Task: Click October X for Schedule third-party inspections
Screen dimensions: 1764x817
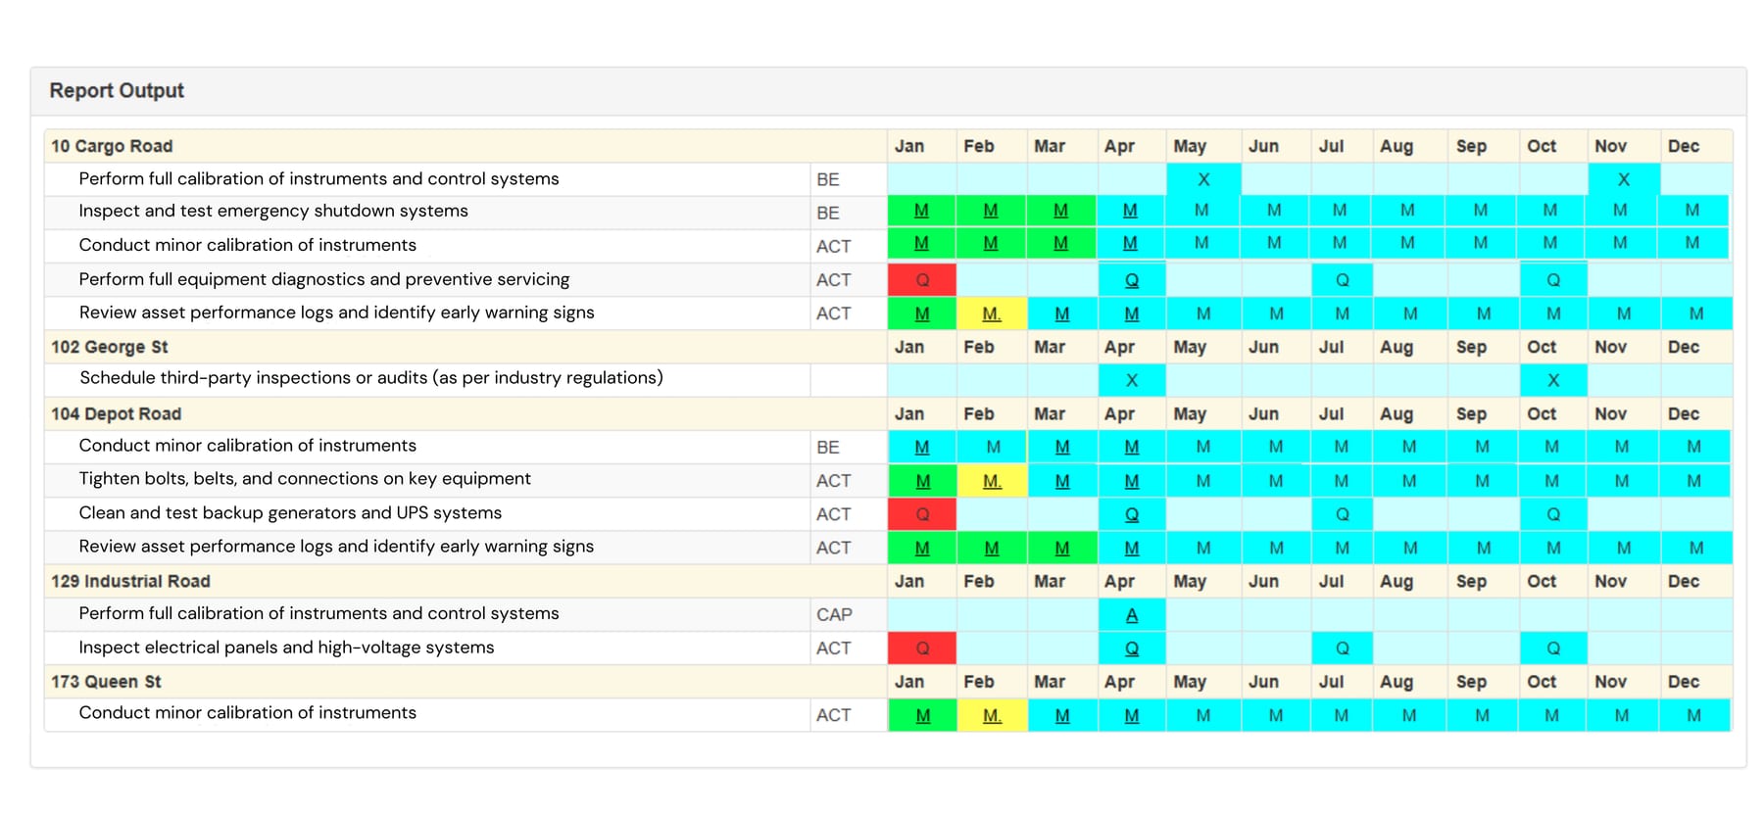Action: click(x=1553, y=380)
